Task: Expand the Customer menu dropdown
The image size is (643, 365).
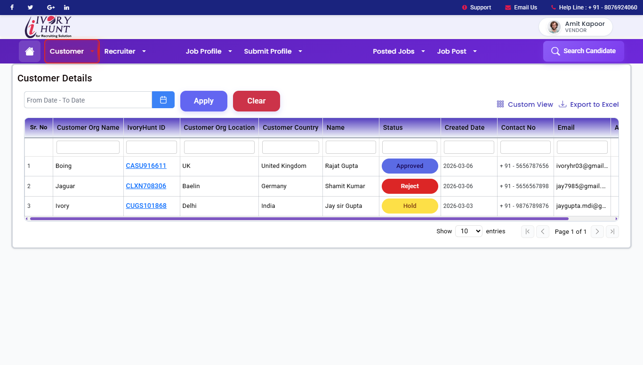Action: pyautogui.click(x=72, y=51)
